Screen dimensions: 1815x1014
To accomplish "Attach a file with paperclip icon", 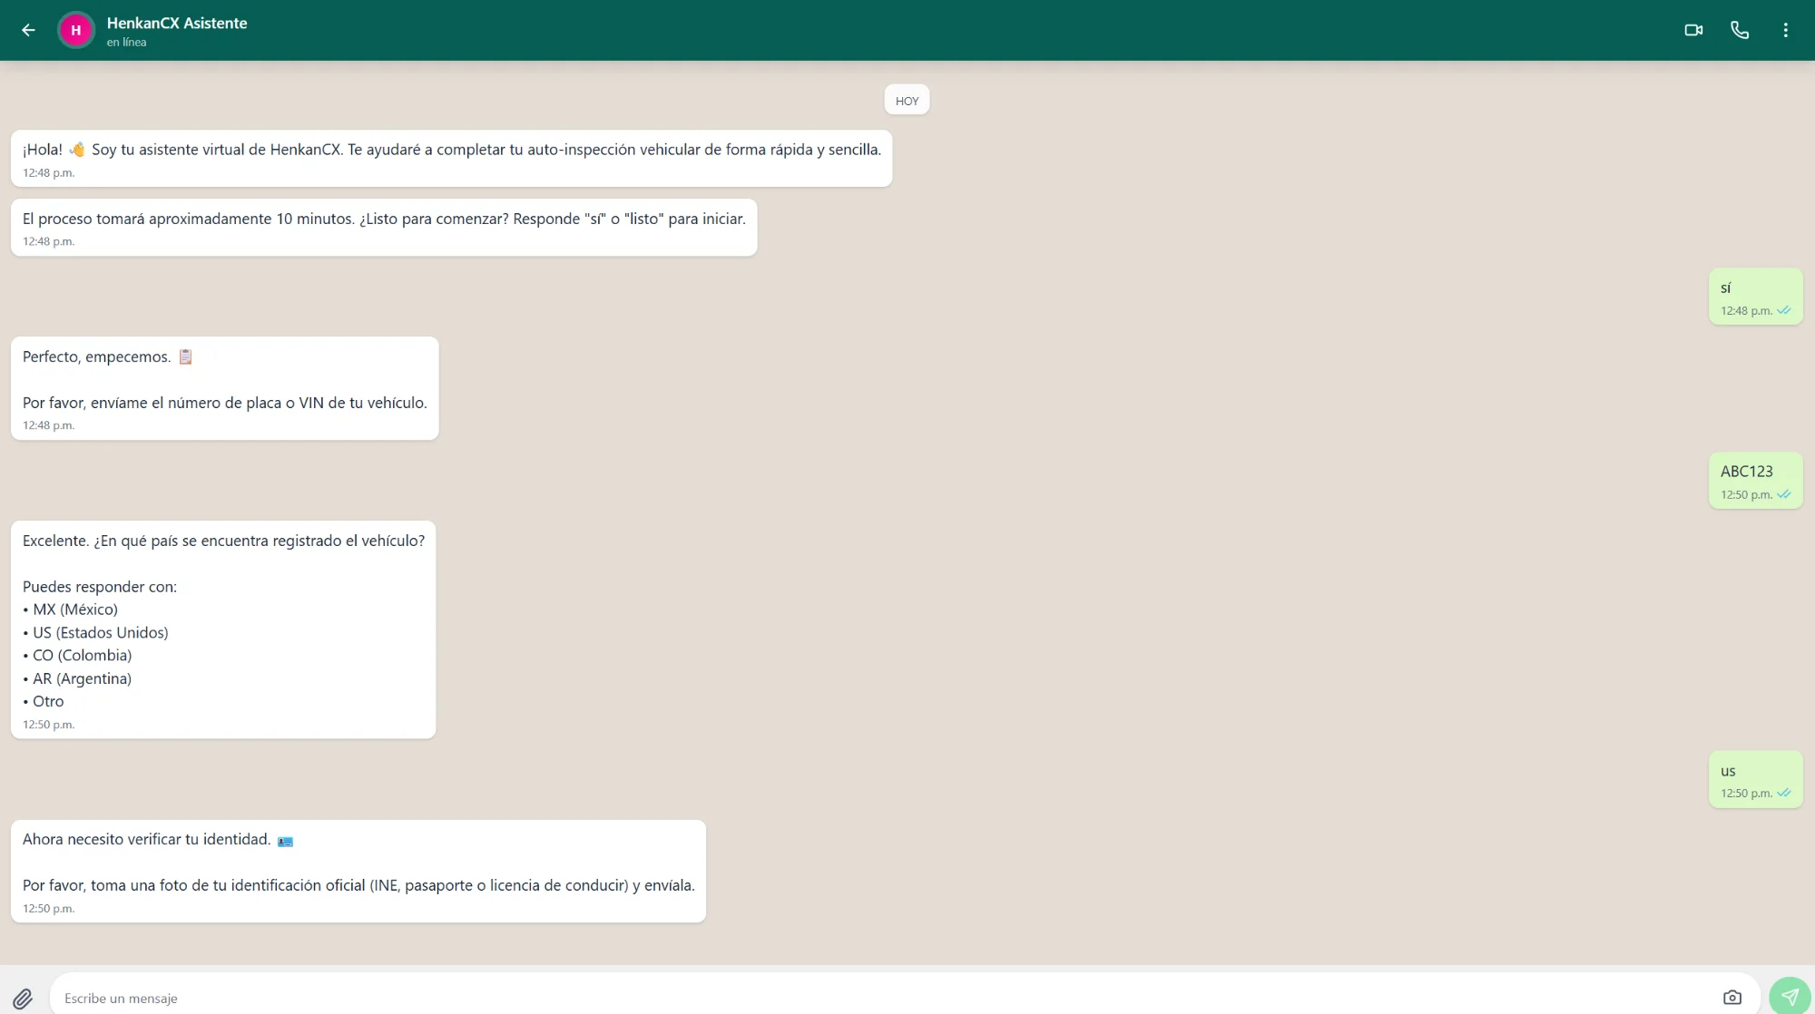I will click(x=23, y=998).
